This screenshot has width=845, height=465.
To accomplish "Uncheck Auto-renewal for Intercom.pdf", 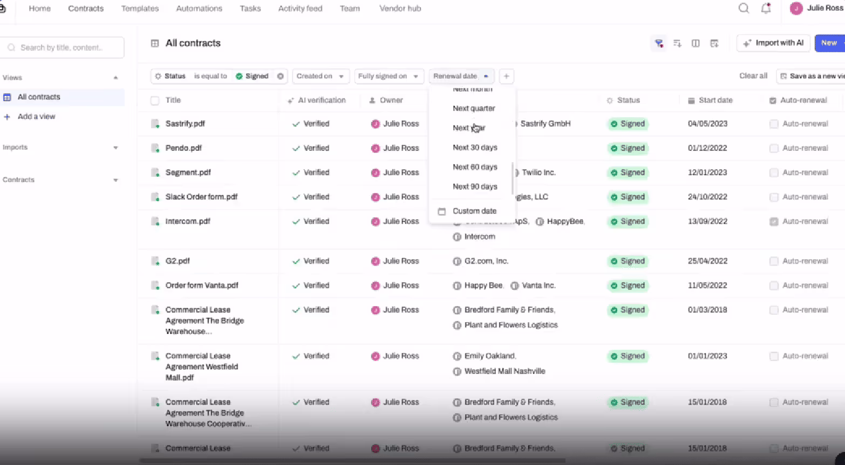I will tap(774, 221).
